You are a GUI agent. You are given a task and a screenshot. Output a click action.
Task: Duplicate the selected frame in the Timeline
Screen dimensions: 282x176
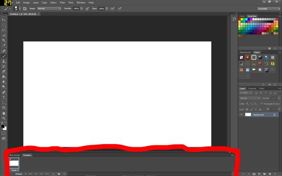[59, 174]
